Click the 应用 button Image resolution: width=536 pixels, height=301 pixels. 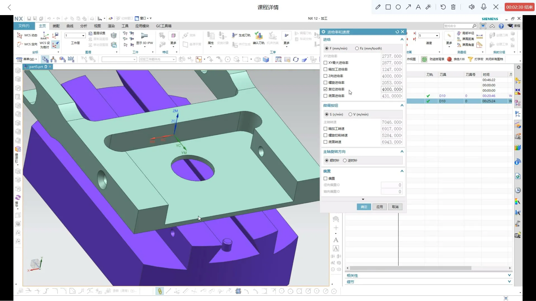379,207
